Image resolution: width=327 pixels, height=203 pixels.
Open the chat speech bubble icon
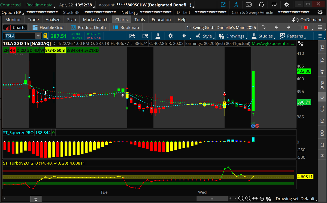(274, 5)
